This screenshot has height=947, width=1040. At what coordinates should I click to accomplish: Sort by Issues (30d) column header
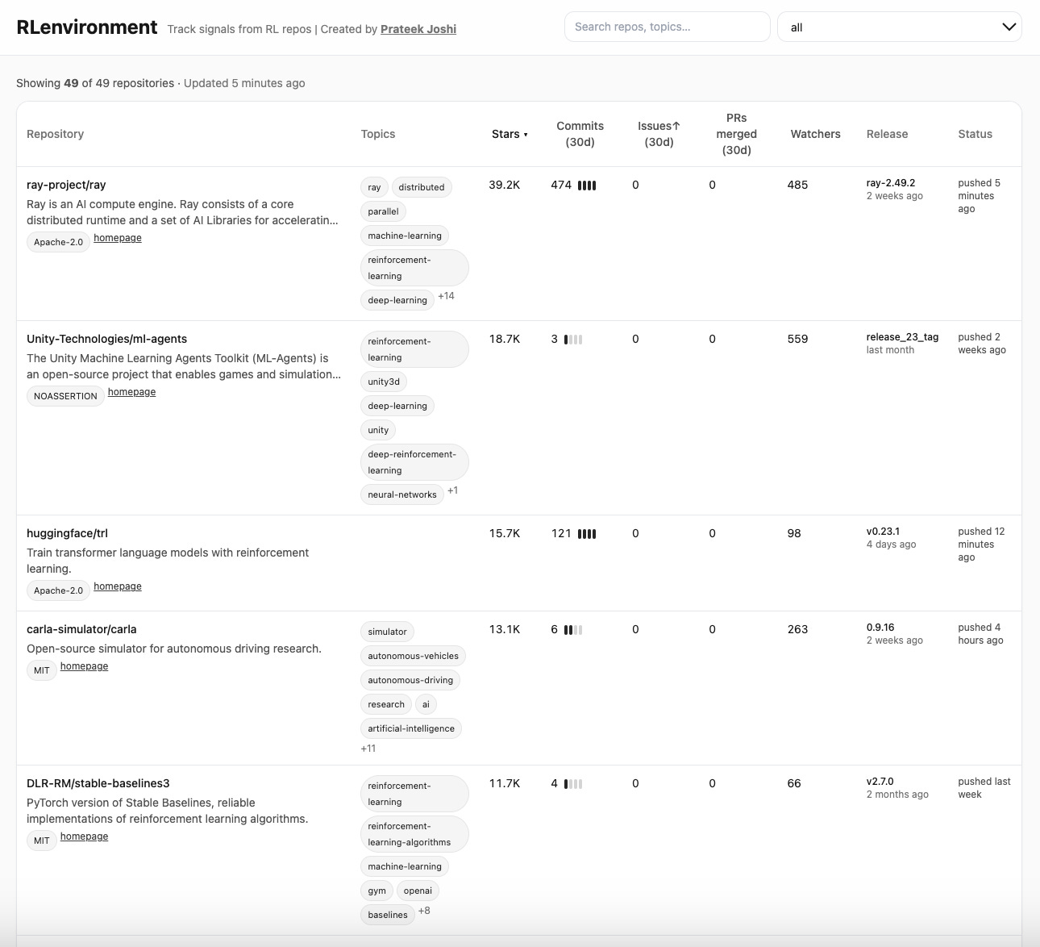click(659, 134)
